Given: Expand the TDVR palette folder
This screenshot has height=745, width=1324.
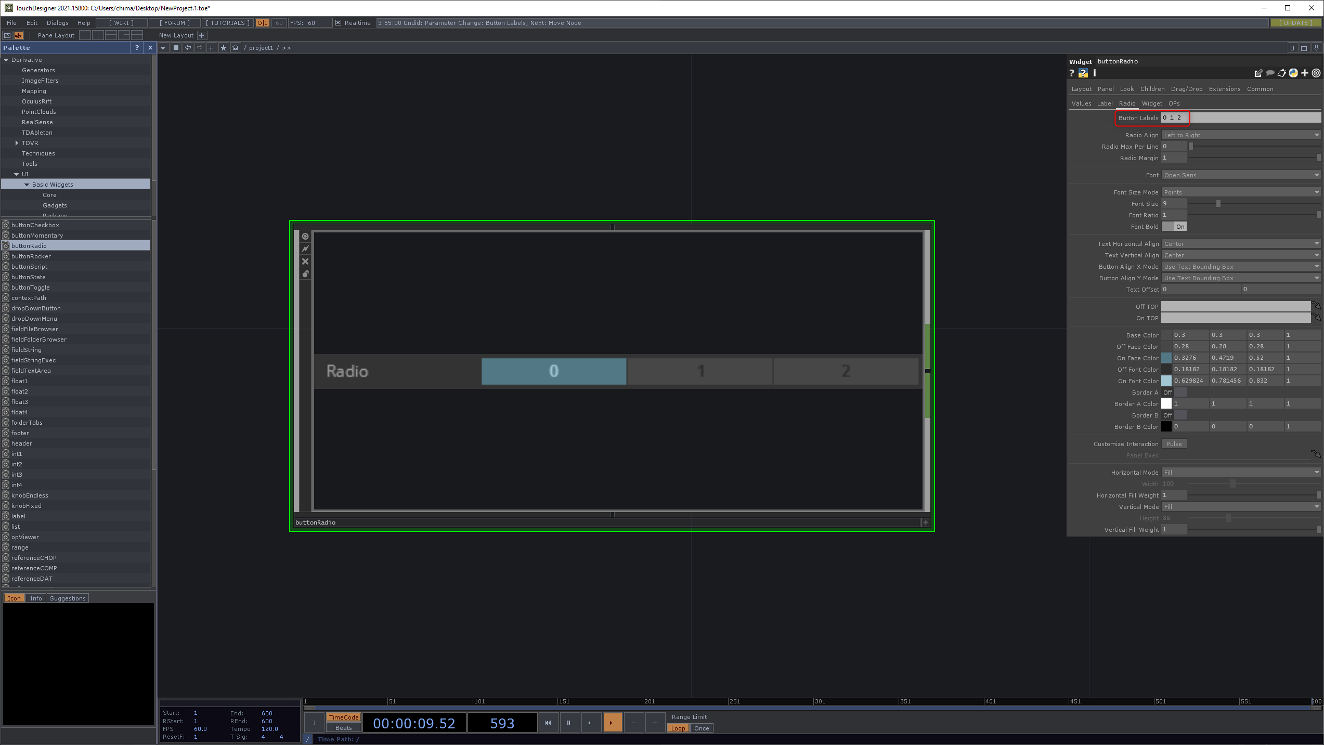Looking at the screenshot, I should click(x=17, y=143).
